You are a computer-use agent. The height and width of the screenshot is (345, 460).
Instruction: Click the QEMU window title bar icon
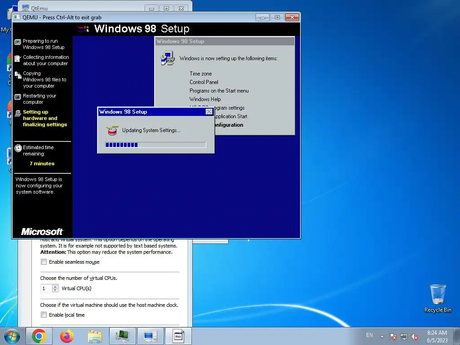(x=17, y=18)
